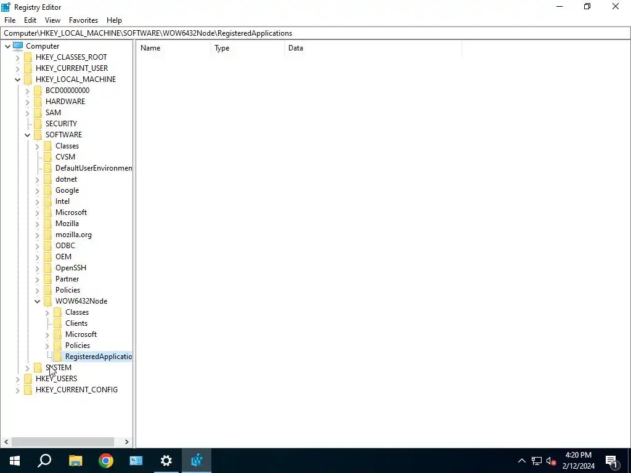Screen dimensions: 631x473
Task: Click the registry path address bar
Action: [315, 33]
